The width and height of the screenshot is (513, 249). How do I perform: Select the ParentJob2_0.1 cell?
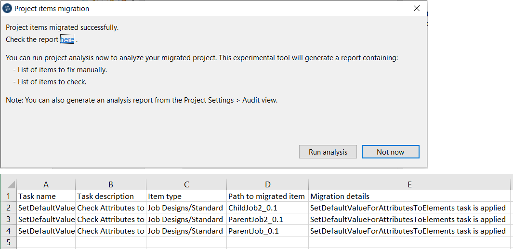point(267,219)
